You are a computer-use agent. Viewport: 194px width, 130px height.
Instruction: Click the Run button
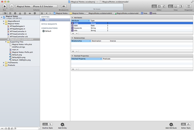(5, 6)
